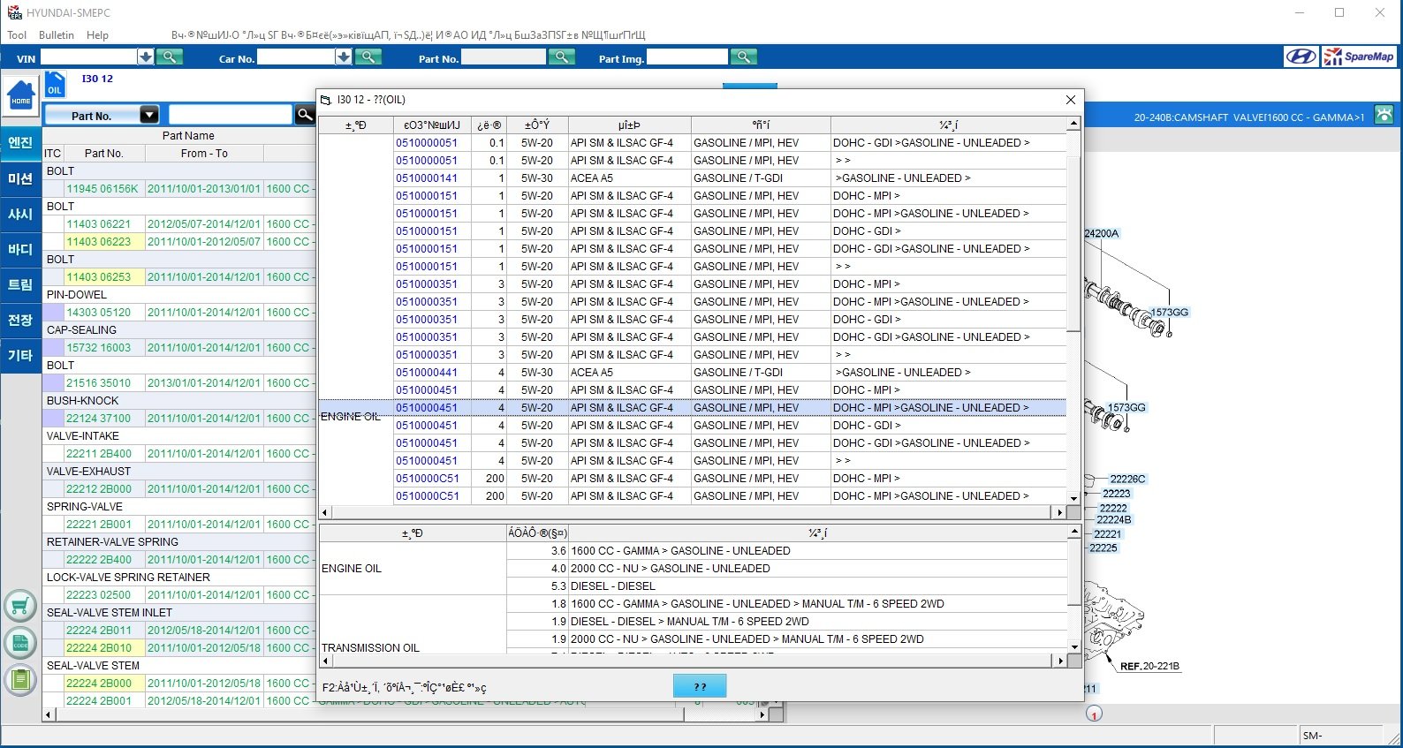Click the oil table horizontal scrollbar right arrow
This screenshot has width=1403, height=748.
click(1059, 512)
